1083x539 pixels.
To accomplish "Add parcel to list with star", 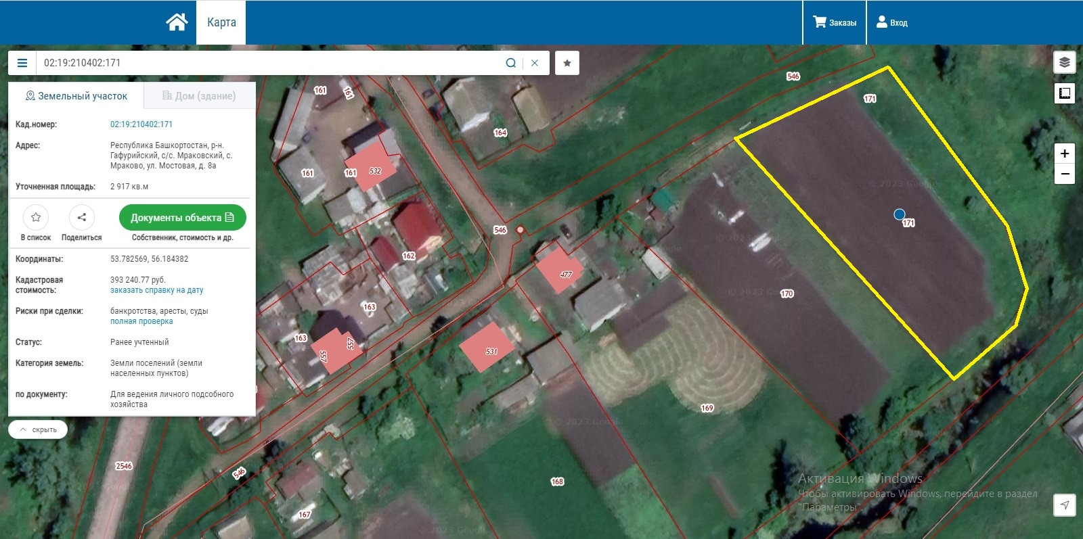I will pos(36,218).
